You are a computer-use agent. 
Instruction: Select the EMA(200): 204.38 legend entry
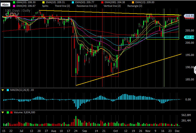coord(115,2)
